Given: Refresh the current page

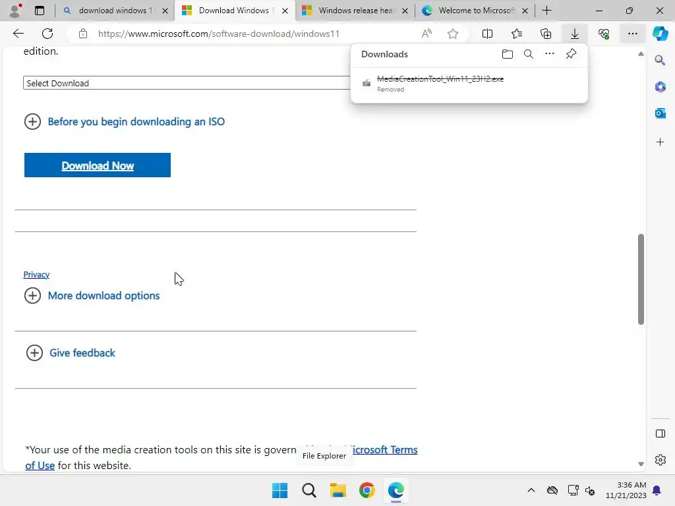Looking at the screenshot, I should point(47,34).
